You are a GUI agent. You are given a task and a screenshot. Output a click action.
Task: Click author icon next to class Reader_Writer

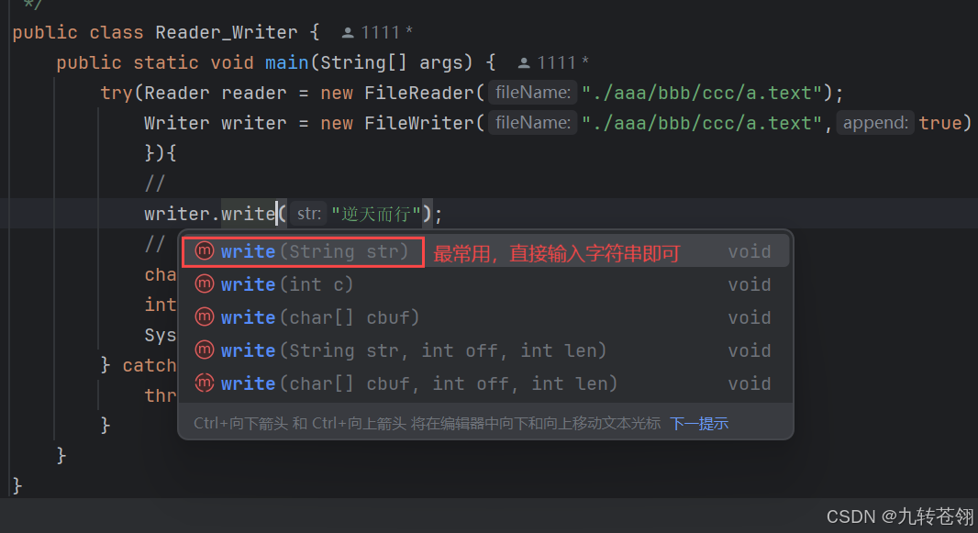348,32
